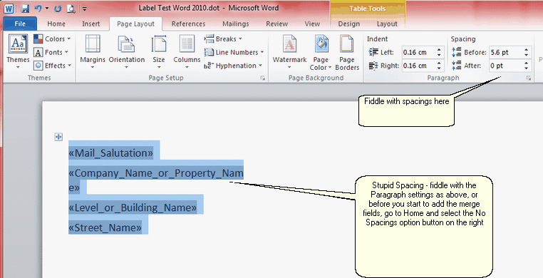Viewport: 543px width, 278px height.
Task: Switch to the Review tab
Action: (276, 24)
